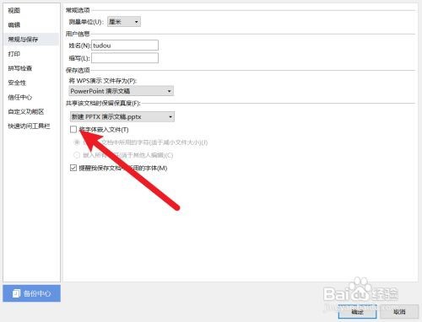The width and height of the screenshot is (422, 322).
Task: Open the 拼写检查 options category
Action: (x=20, y=68)
